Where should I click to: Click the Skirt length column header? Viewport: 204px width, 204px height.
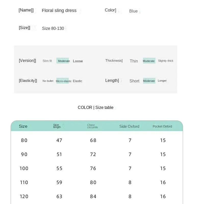(57, 126)
